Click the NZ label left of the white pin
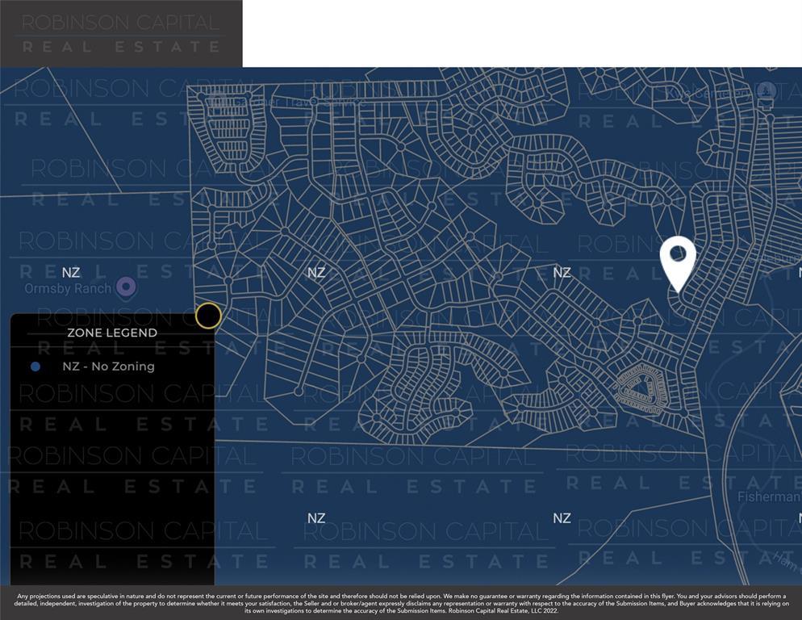Viewport: 802px width, 620px height. pyautogui.click(x=562, y=273)
